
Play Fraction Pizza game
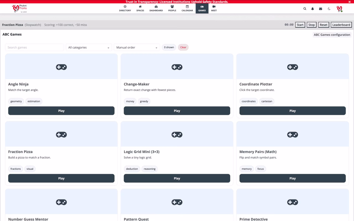coord(61,178)
